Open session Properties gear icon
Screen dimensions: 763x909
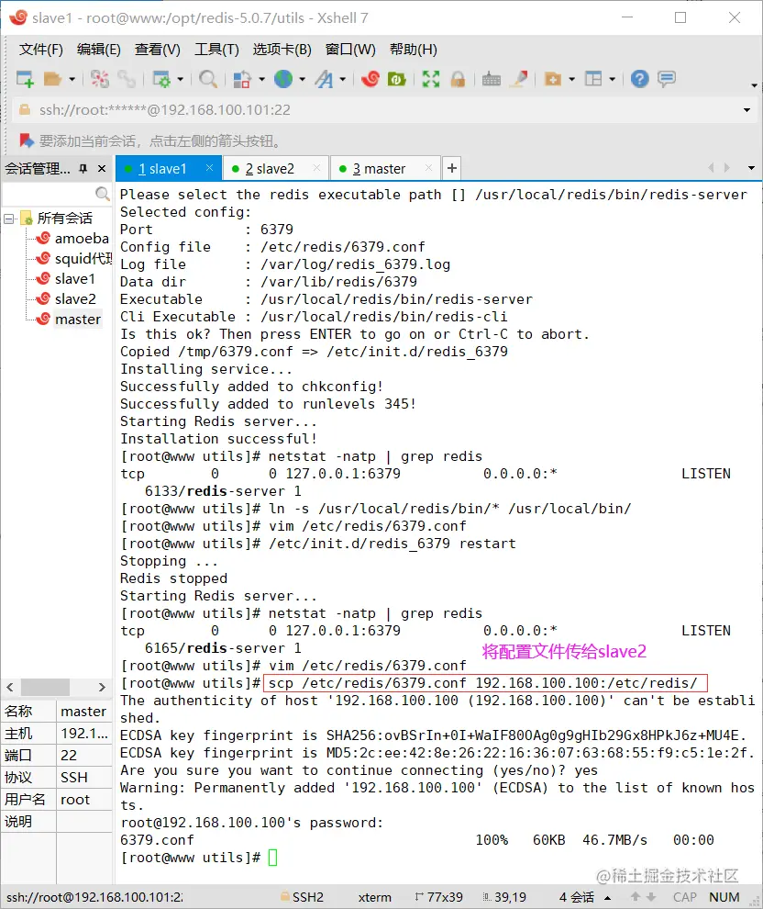point(160,79)
